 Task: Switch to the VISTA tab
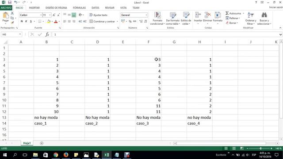pos(123,8)
